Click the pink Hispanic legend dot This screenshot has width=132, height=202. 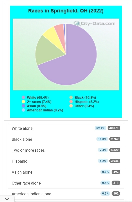(x=71, y=102)
